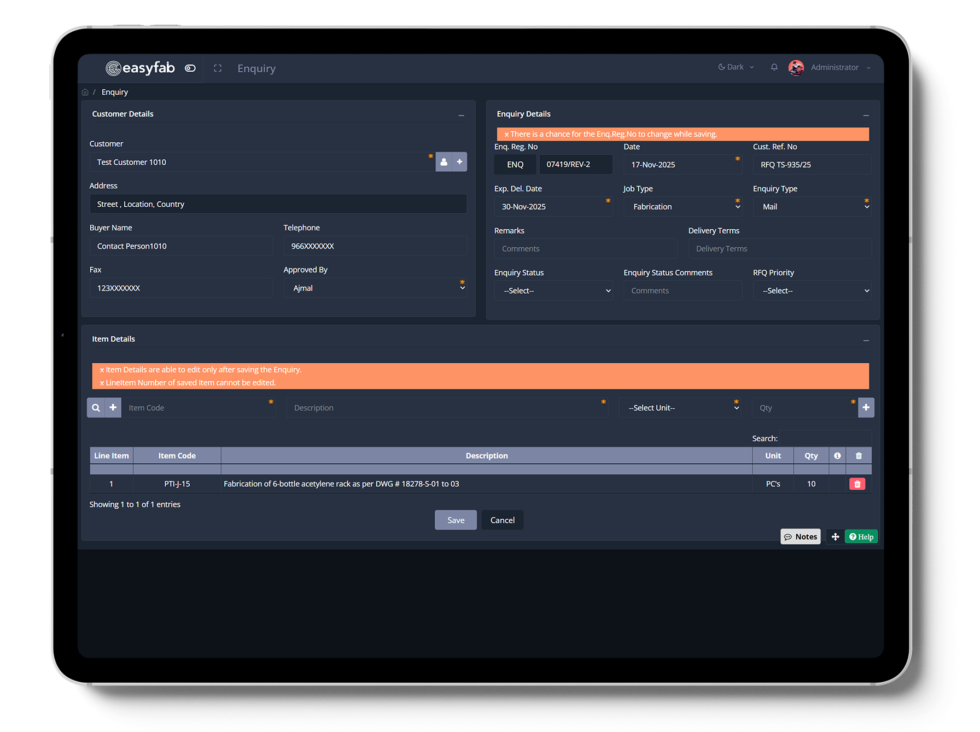Dismiss the Enq.Reg.No change warning
The width and height of the screenshot is (980, 732).
click(506, 135)
